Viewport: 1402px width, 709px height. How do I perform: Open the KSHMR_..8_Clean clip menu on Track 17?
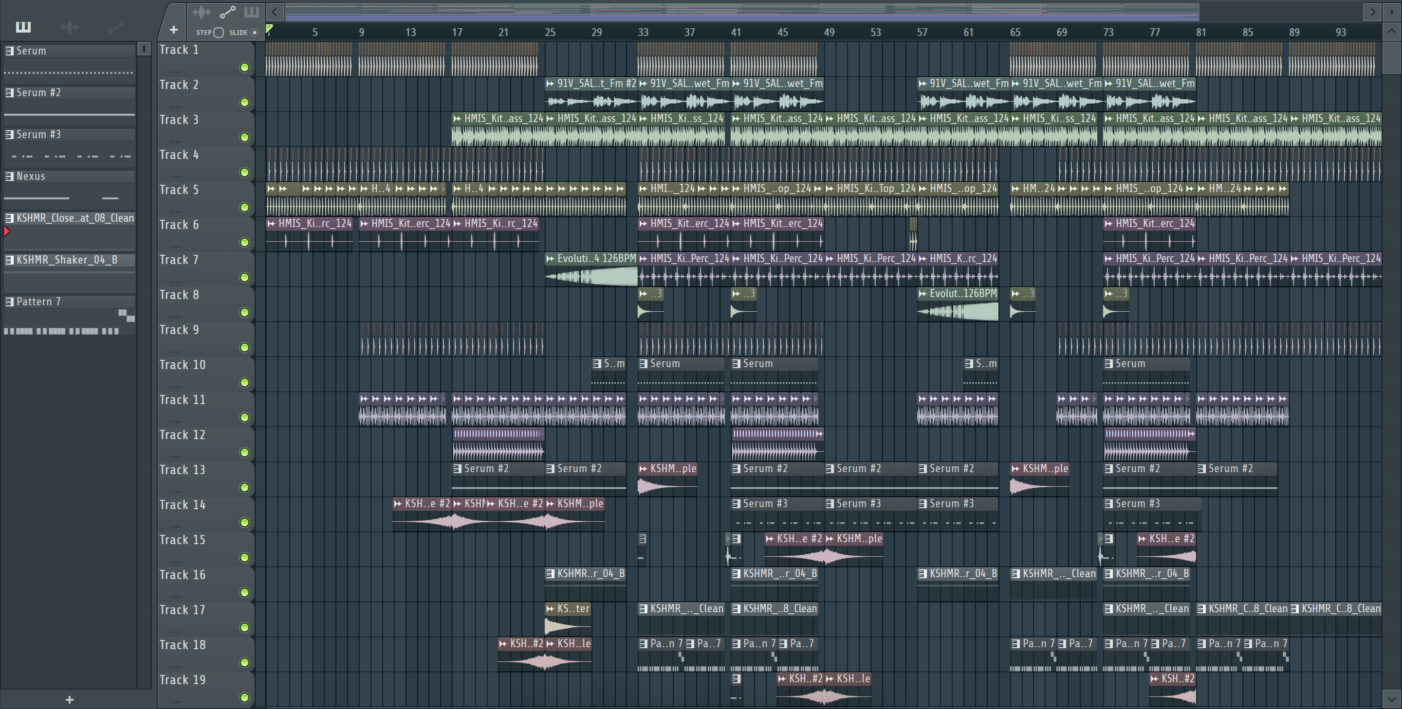click(x=737, y=609)
